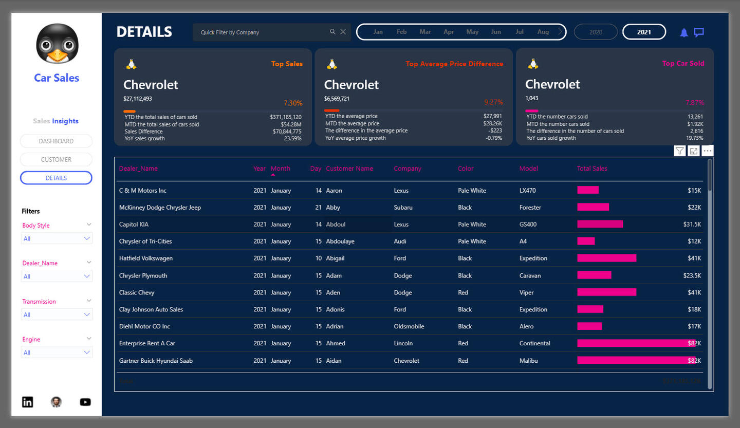
Task: Click the profile photo avatar icon
Action: pyautogui.click(x=57, y=402)
